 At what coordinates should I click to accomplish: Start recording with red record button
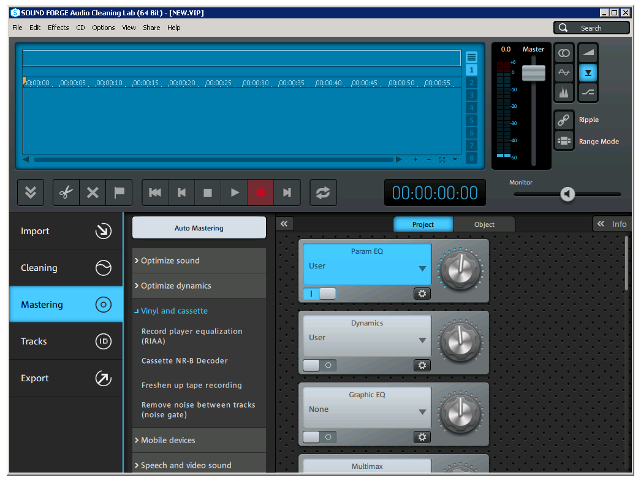click(260, 192)
